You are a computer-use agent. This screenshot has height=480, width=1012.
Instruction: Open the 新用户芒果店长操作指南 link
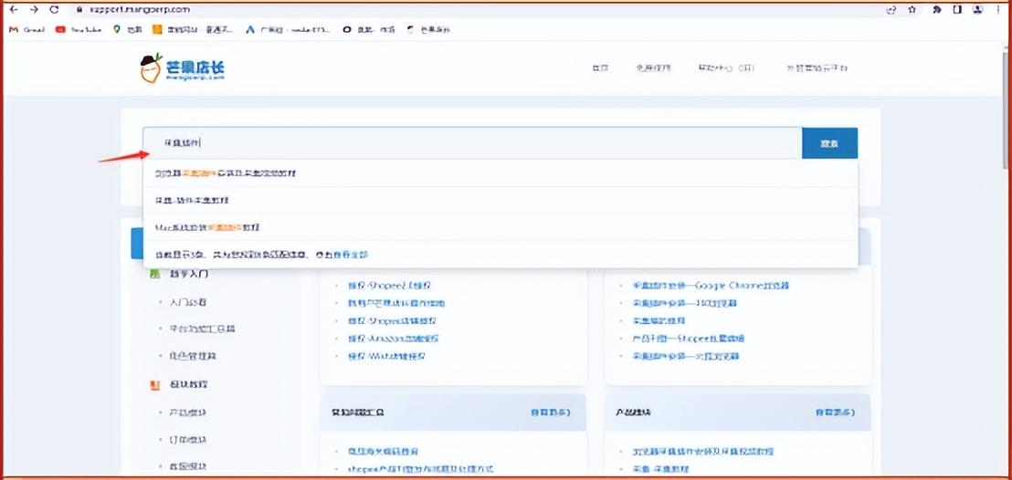coord(396,303)
